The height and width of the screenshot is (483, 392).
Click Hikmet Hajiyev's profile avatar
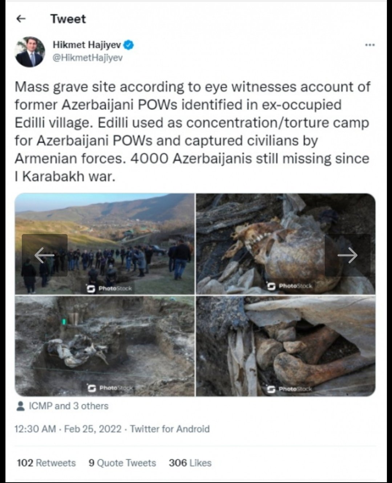click(x=29, y=52)
